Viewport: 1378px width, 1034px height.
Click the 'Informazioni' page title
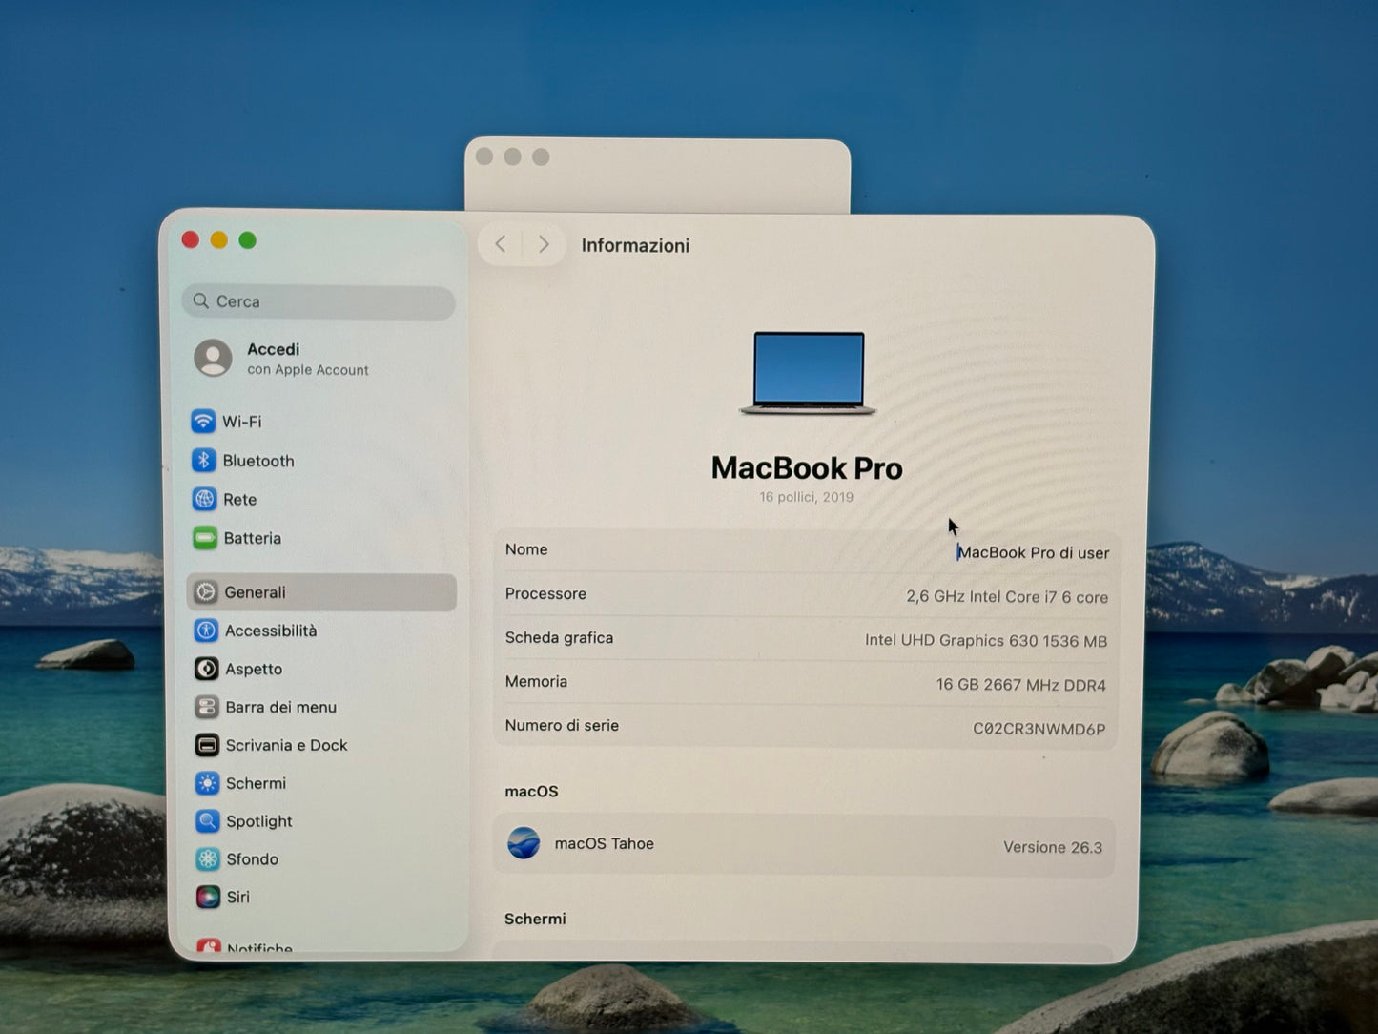click(635, 245)
